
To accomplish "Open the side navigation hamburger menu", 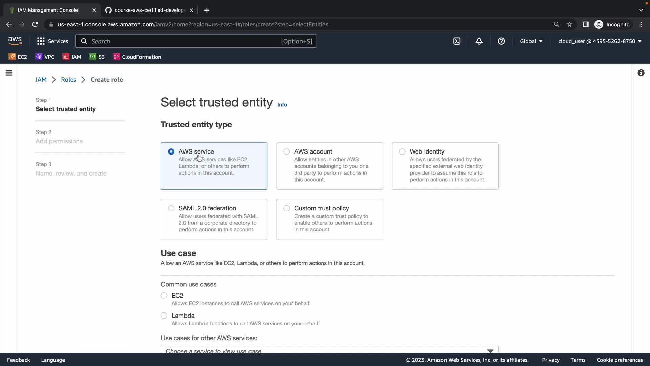I will [9, 73].
